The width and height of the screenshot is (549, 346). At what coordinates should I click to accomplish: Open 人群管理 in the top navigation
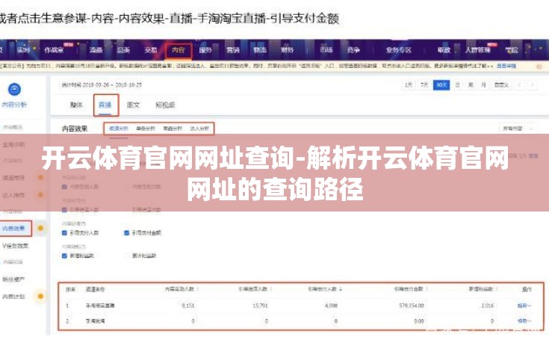(x=477, y=50)
